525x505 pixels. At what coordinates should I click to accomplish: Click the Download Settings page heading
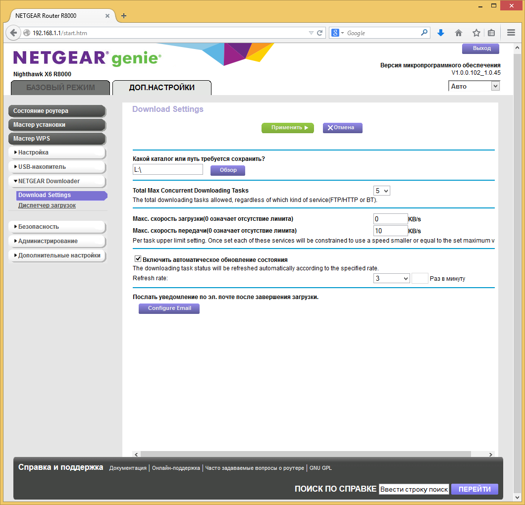(x=168, y=109)
